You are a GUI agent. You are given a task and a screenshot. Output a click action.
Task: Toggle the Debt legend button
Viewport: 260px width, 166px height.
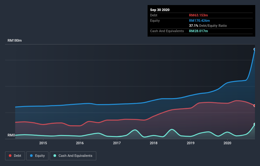(x=15, y=156)
